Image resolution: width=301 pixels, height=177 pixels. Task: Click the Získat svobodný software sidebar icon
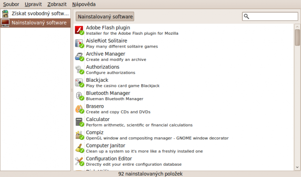5,14
